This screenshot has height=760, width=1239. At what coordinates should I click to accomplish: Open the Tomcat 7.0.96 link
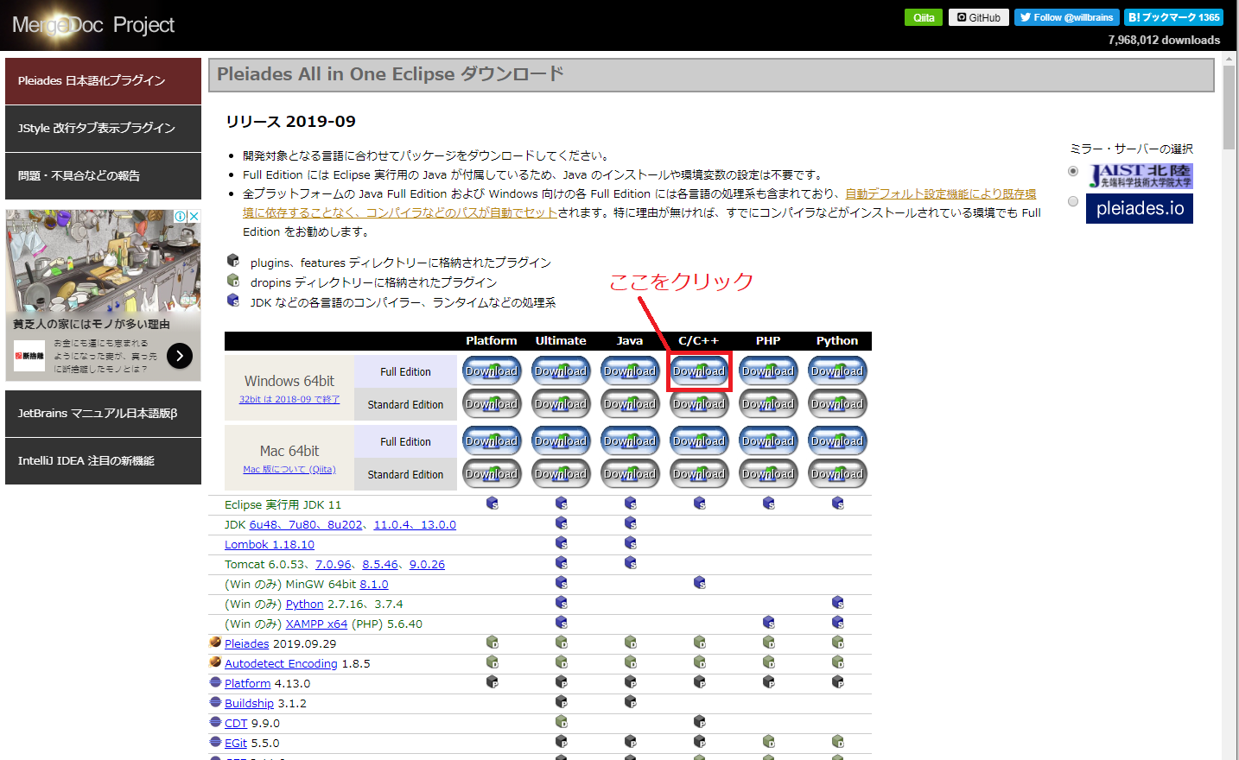click(334, 564)
